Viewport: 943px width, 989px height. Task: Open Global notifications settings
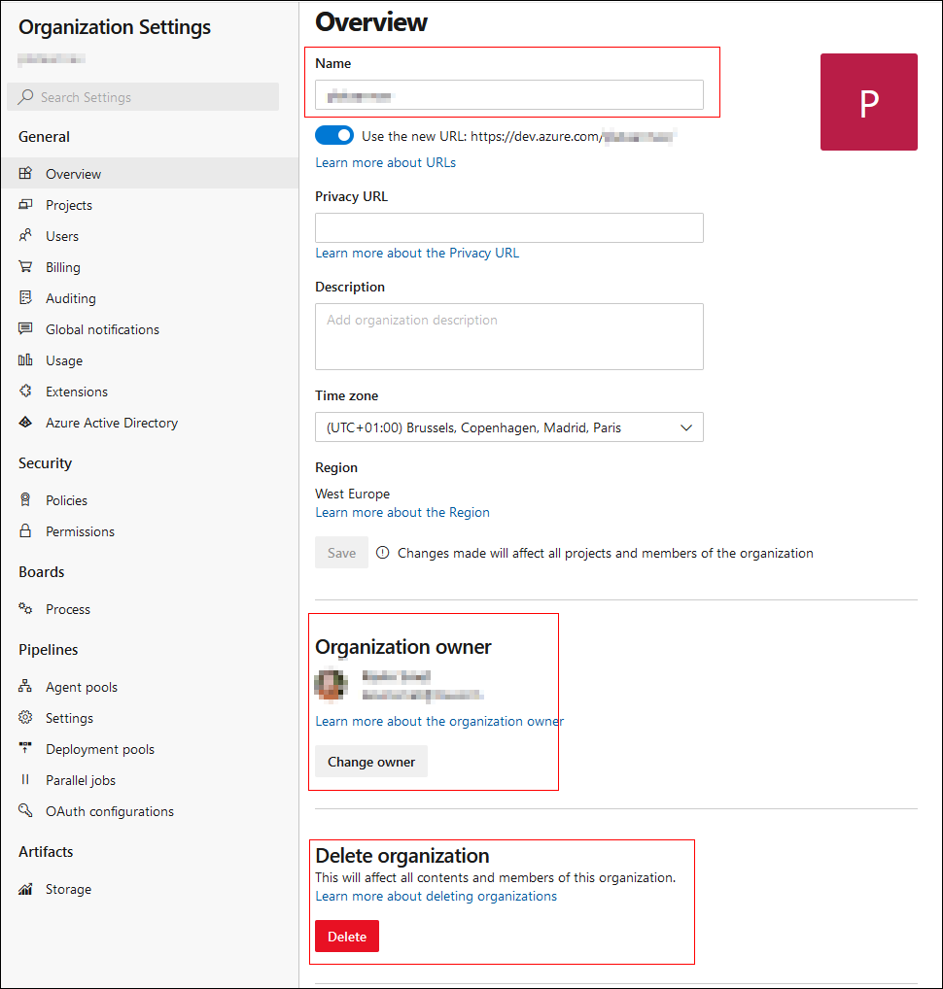pyautogui.click(x=150, y=328)
